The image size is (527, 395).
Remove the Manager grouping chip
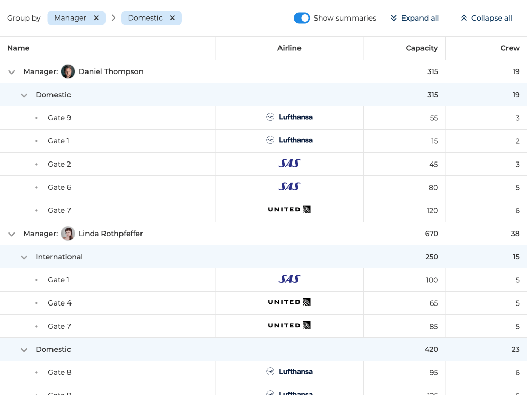(x=96, y=18)
